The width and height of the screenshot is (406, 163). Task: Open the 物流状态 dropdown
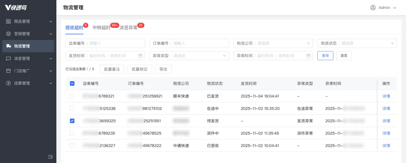coord(357,43)
